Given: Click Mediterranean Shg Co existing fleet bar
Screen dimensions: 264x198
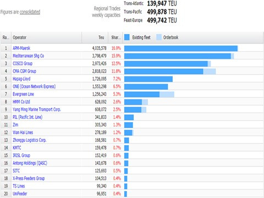Looking at the screenshot, I should (x=178, y=56).
